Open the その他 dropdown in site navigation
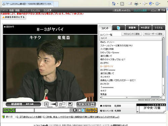The image size is (168, 126). point(47,10)
